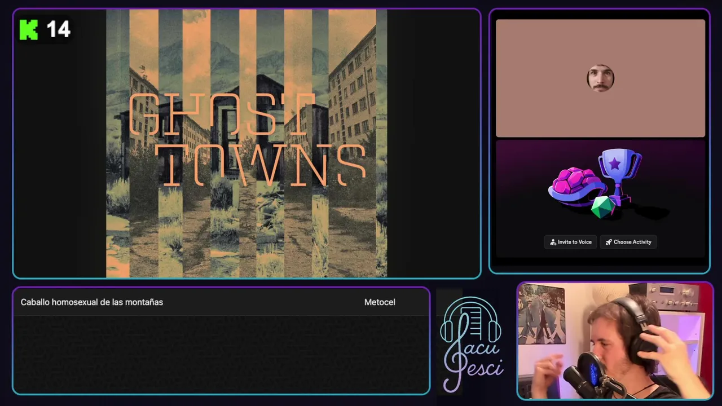Click the artist name Metocel
722x406 pixels.
[380, 302]
